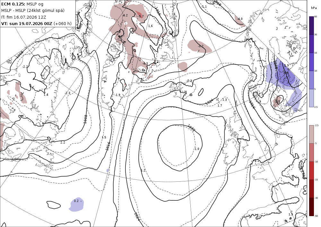Screen dimensions: 321x227
Task: Select the salmon -5 to -10 legend band
Action: click(x=311, y=152)
